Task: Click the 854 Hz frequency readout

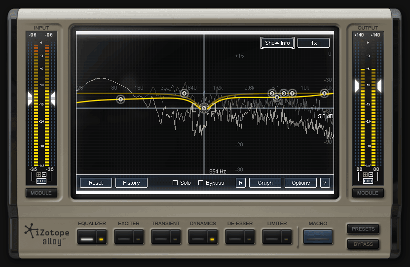Action: coord(218,171)
